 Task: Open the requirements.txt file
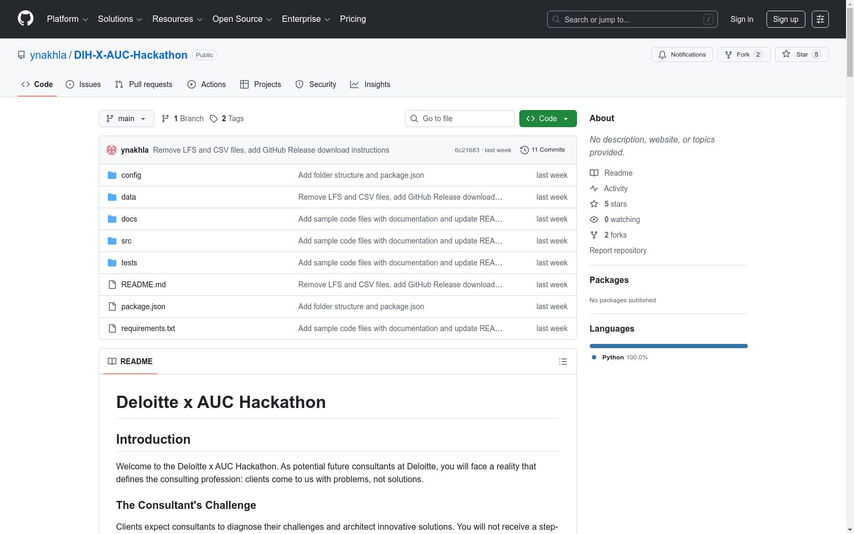(x=148, y=328)
